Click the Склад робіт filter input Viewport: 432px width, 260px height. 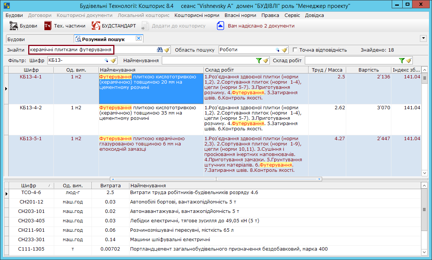pyautogui.click(x=351, y=60)
